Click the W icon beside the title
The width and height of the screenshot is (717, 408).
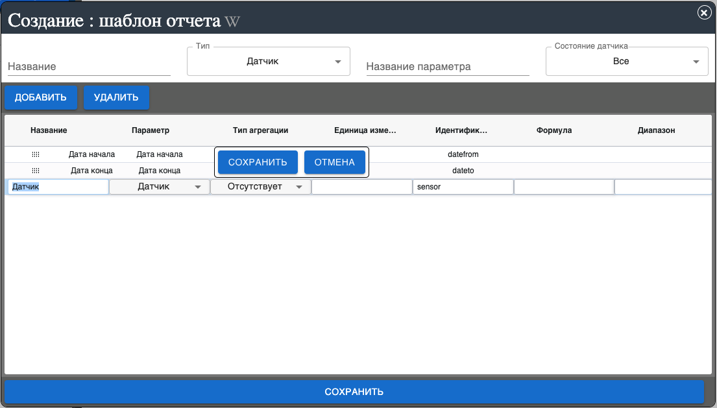[x=232, y=21]
